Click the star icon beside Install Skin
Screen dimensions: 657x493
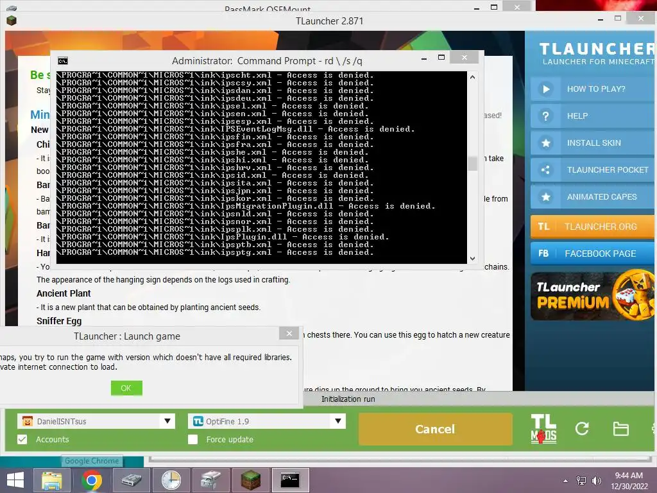(x=545, y=143)
